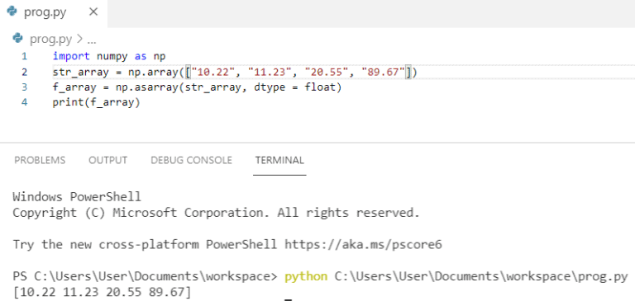
Task: Click 'dtype' argument on line 3
Action: click(x=270, y=87)
